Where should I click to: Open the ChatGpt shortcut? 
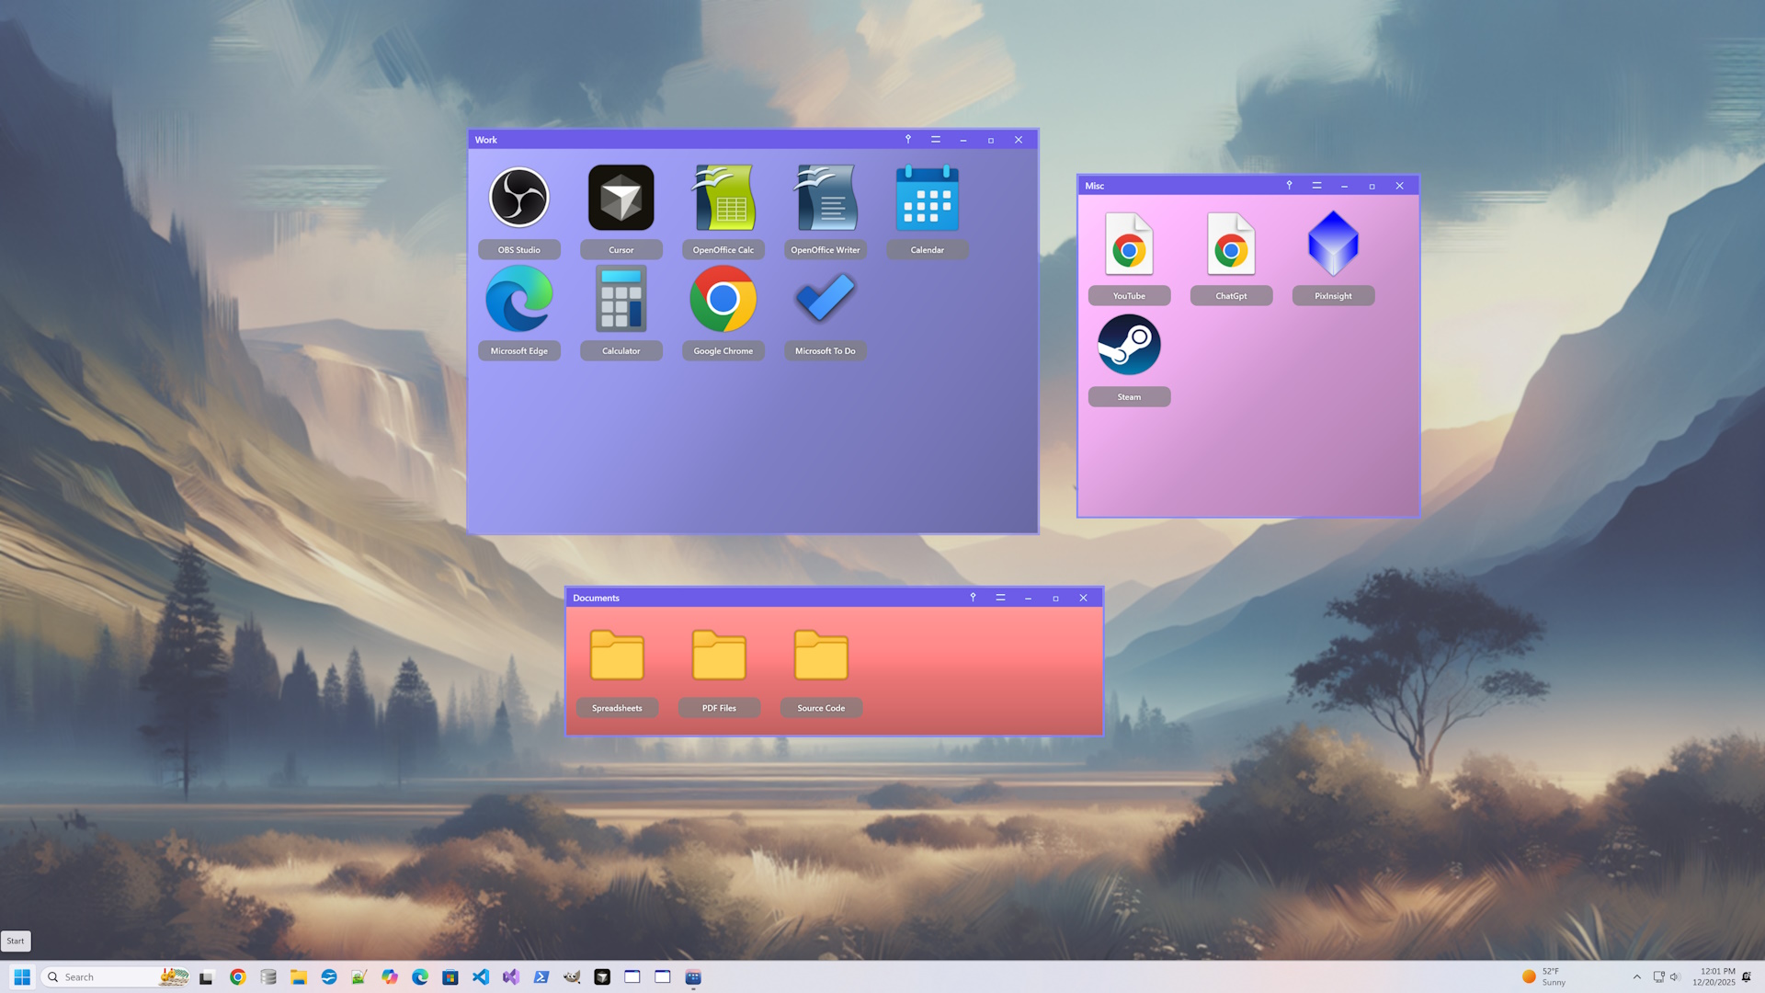pyautogui.click(x=1231, y=243)
